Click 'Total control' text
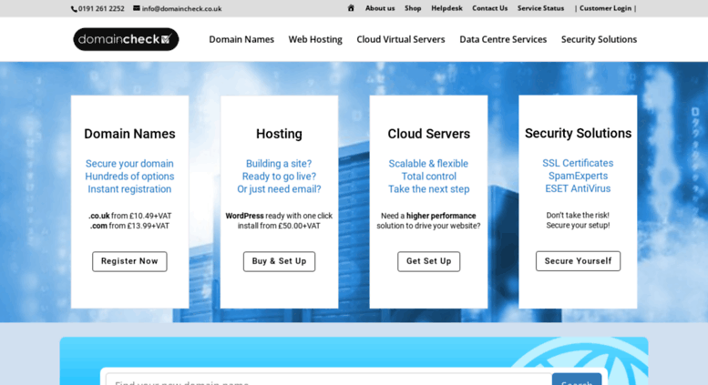The image size is (708, 385). (x=429, y=177)
